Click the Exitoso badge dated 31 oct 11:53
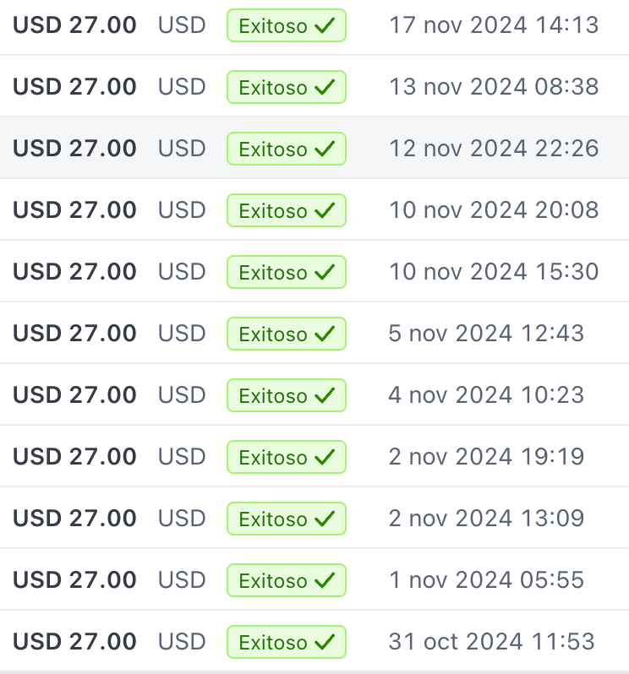The height and width of the screenshot is (674, 629). pyautogui.click(x=286, y=642)
